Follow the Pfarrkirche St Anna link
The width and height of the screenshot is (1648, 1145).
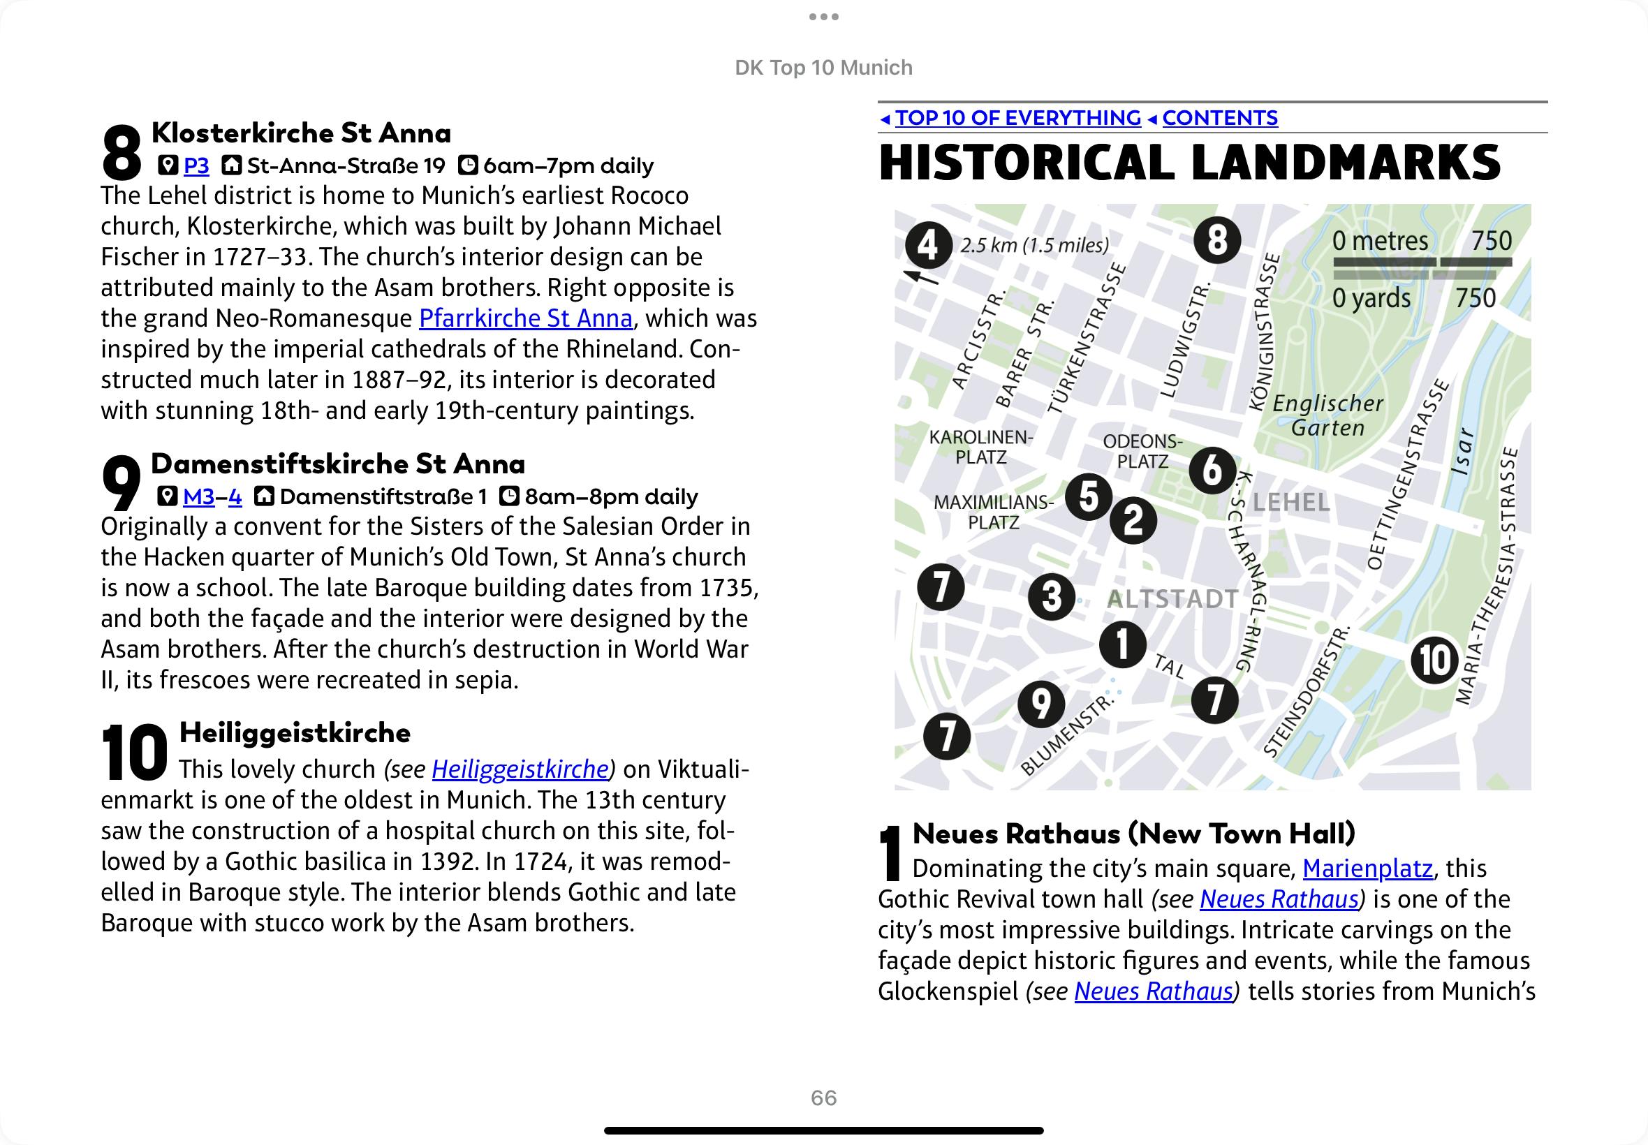coord(525,318)
